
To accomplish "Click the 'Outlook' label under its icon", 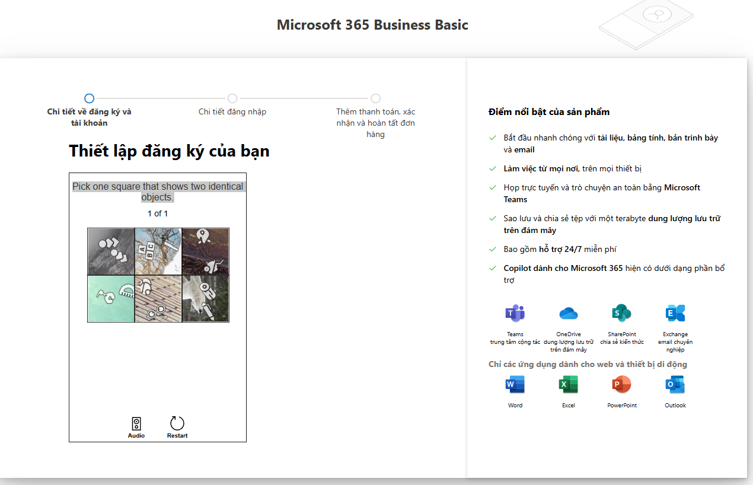I will (675, 406).
